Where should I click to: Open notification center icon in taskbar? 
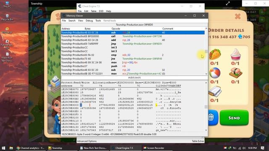(262, 148)
